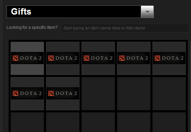Click the empty first slot in third row
The width and height of the screenshot is (191, 132).
[x=27, y=122]
